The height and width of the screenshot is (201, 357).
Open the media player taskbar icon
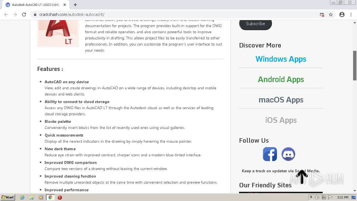41,197
